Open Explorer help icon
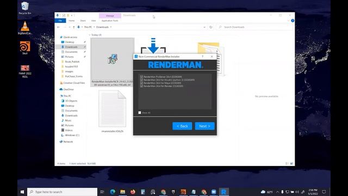348x196 pixels. pyautogui.click(x=293, y=21)
